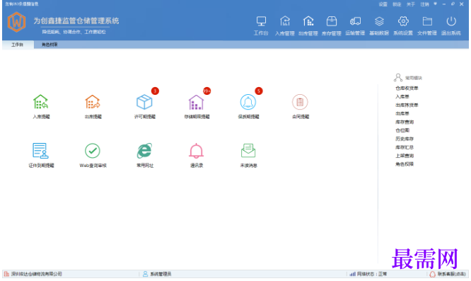
Task: Click the 退出系统 power icon
Action: pos(451,25)
